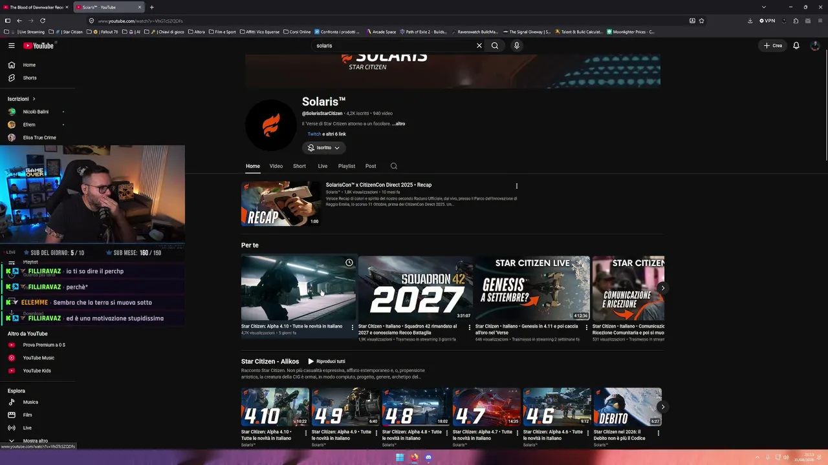The height and width of the screenshot is (465, 828).
Task: Open the Windows Start menu
Action: click(x=400, y=458)
